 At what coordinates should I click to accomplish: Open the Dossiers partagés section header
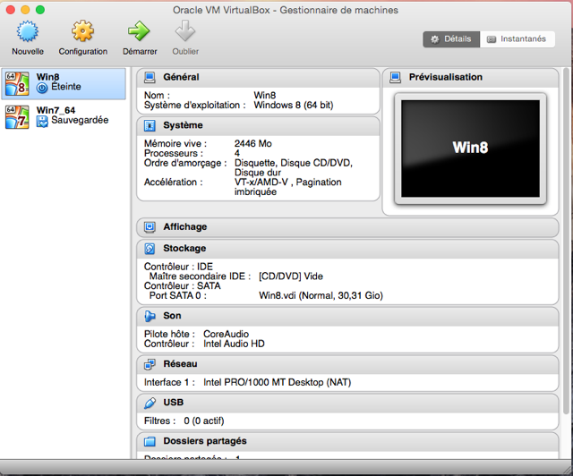tap(347, 442)
